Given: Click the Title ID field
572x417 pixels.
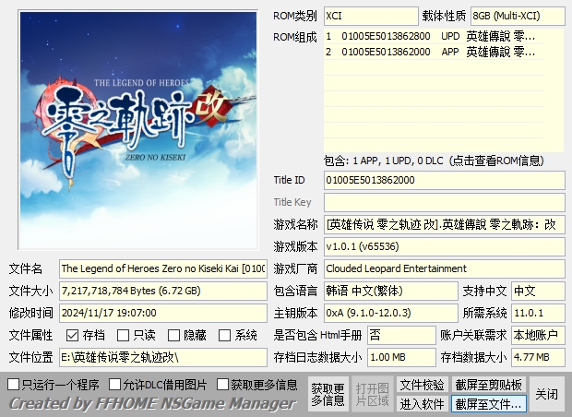Looking at the screenshot, I should click(x=444, y=180).
